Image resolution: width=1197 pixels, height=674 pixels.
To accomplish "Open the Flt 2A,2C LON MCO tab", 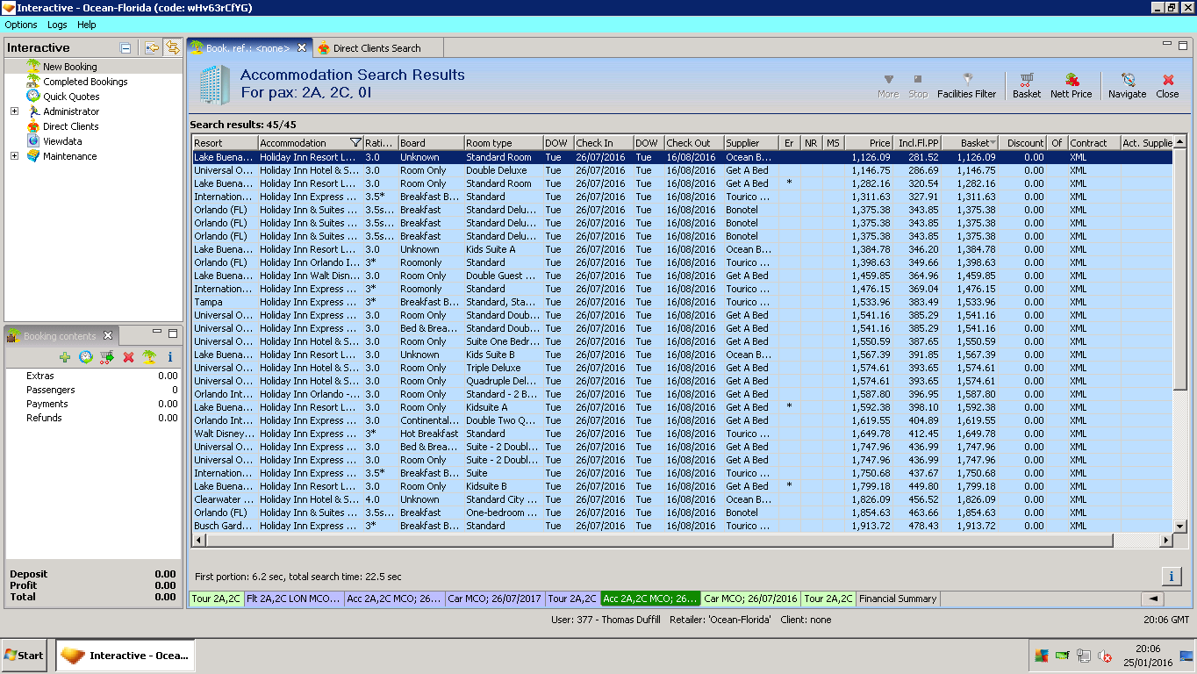I will (294, 599).
